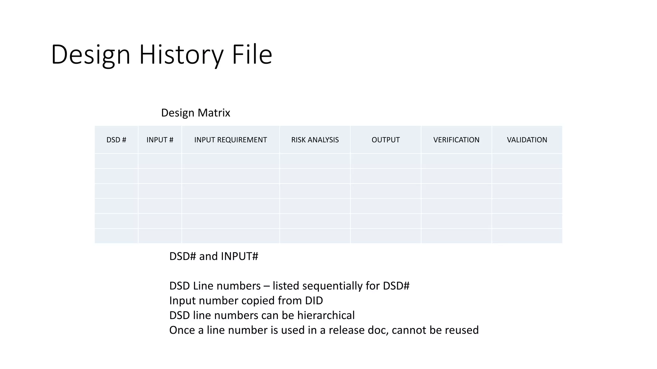657x369 pixels.
Task: Click first empty cell under INPUT #
Action: tap(160, 161)
